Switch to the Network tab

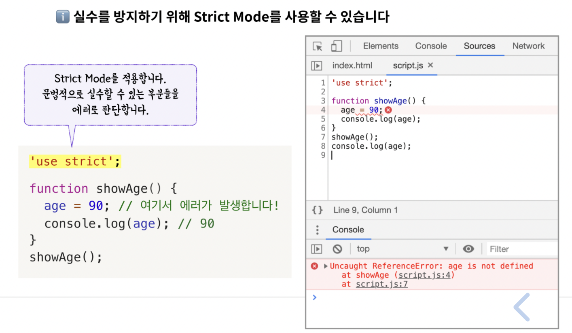pyautogui.click(x=528, y=46)
